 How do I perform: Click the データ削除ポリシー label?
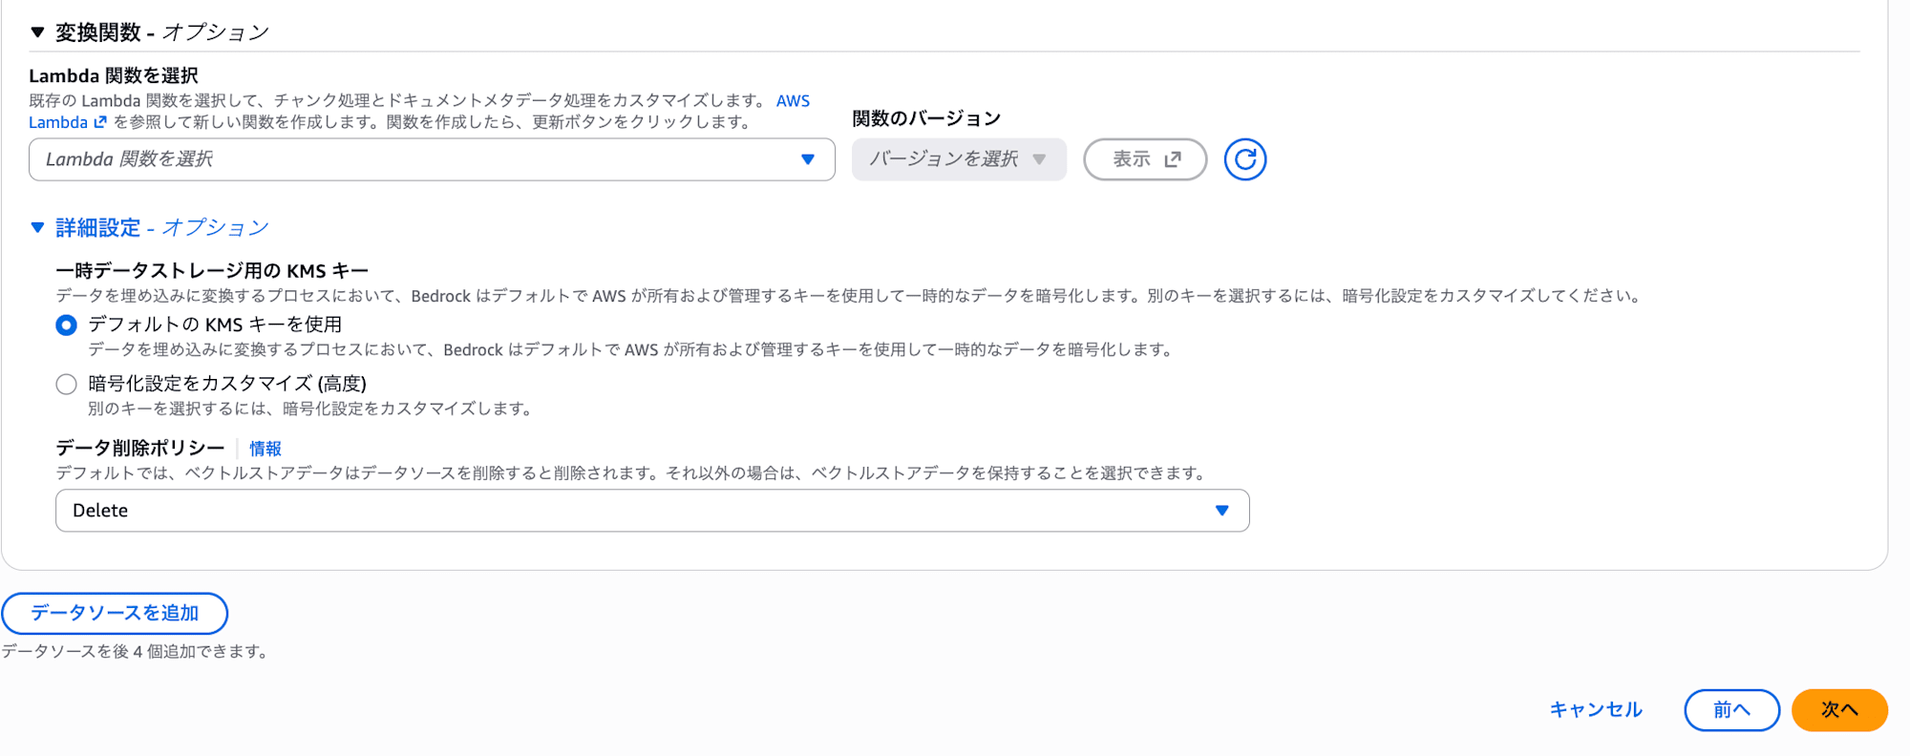(140, 448)
